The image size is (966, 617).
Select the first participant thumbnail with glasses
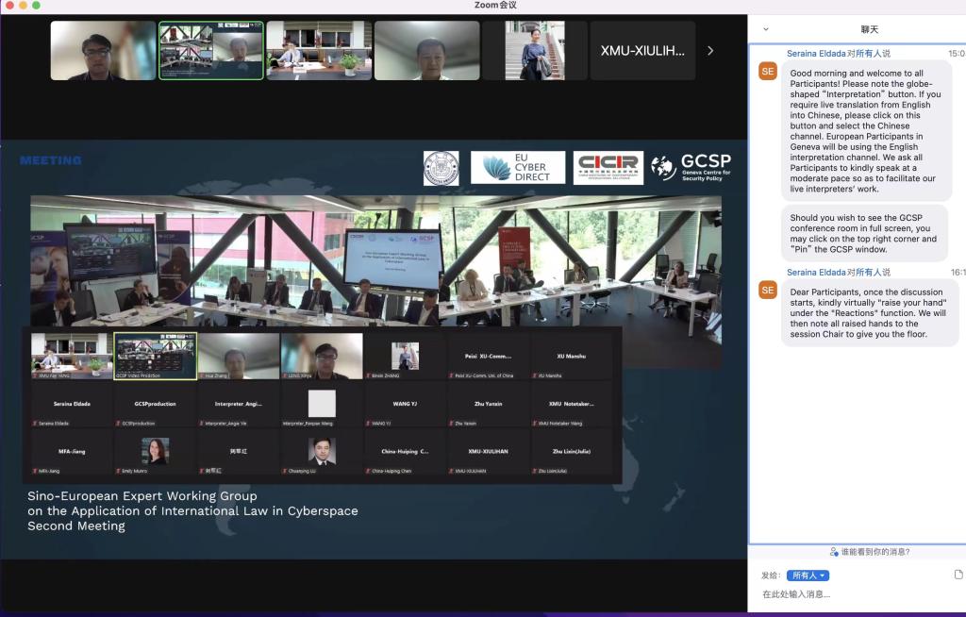pos(103,51)
